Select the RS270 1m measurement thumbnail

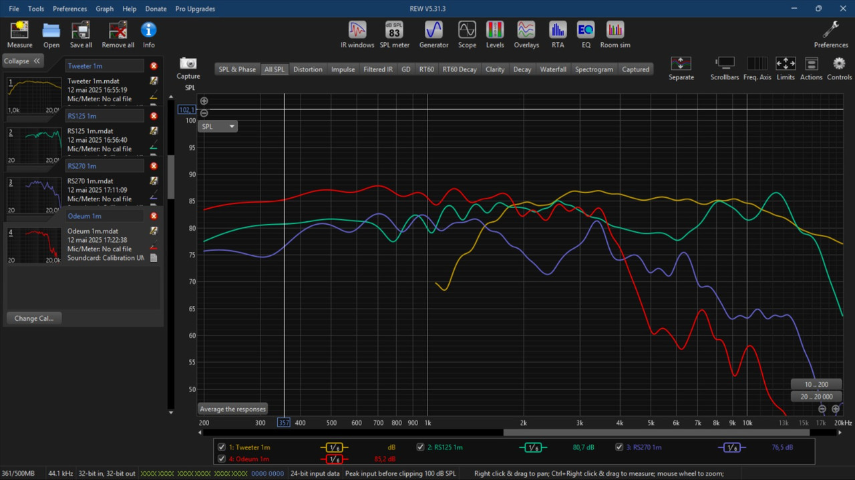pyautogui.click(x=34, y=195)
